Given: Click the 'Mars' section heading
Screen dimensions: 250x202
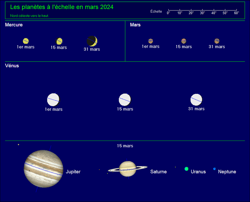Looking at the screenshot, I should tap(135, 25).
